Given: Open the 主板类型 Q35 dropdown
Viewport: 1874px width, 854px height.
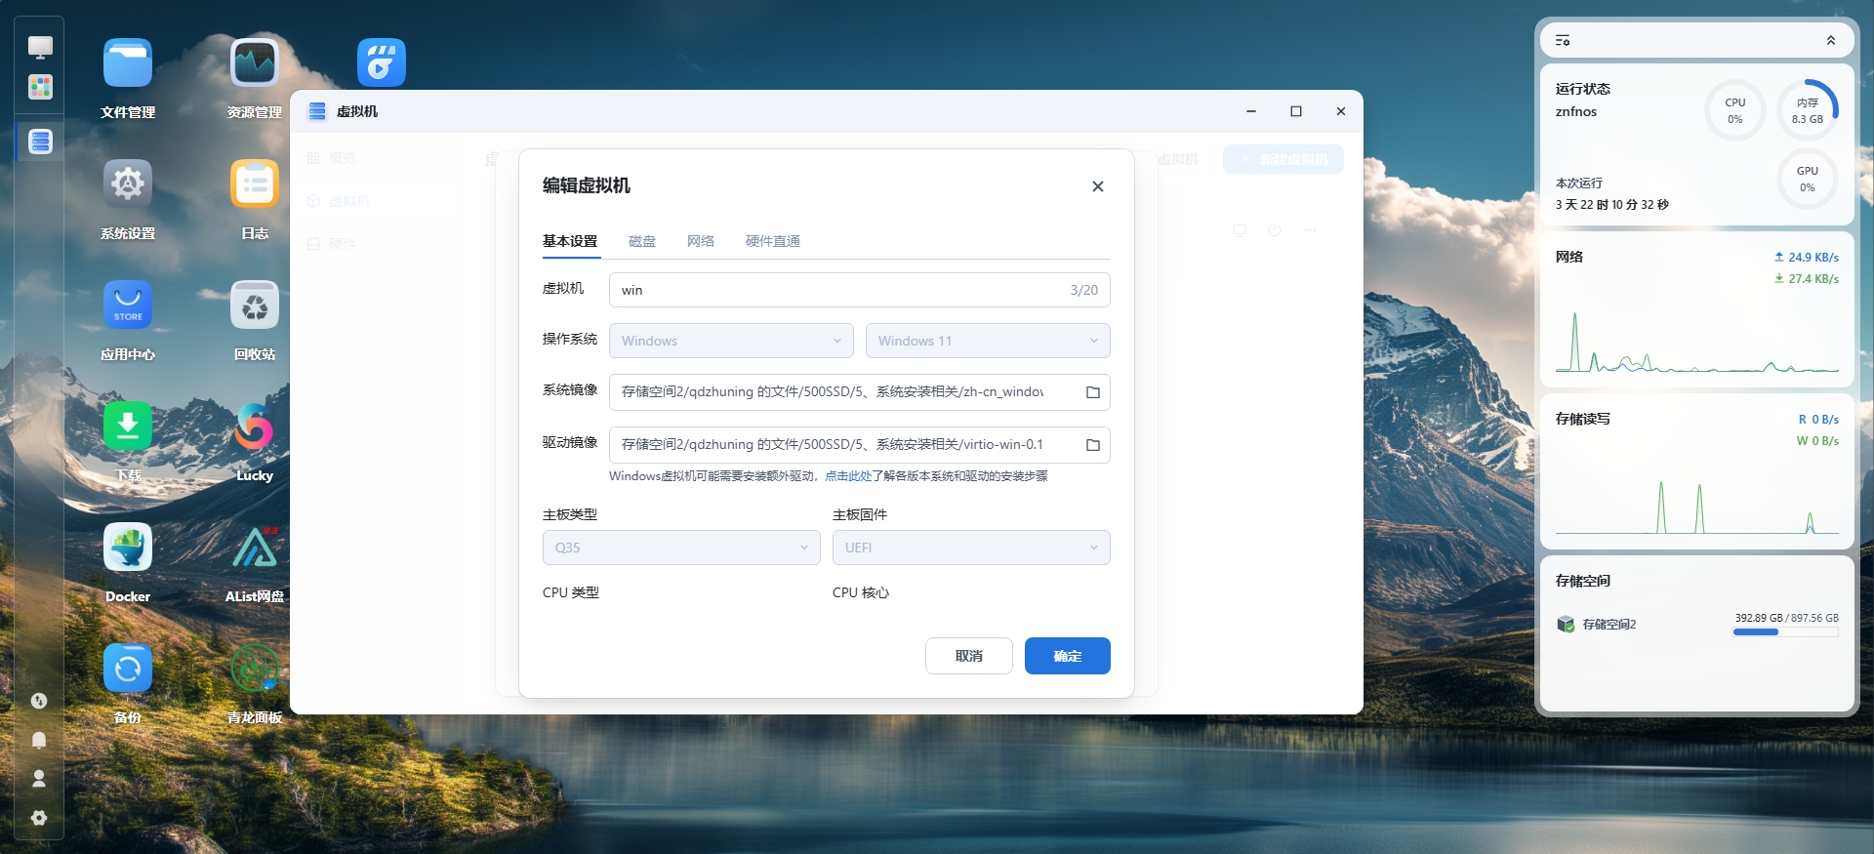Looking at the screenshot, I should click(x=680, y=548).
